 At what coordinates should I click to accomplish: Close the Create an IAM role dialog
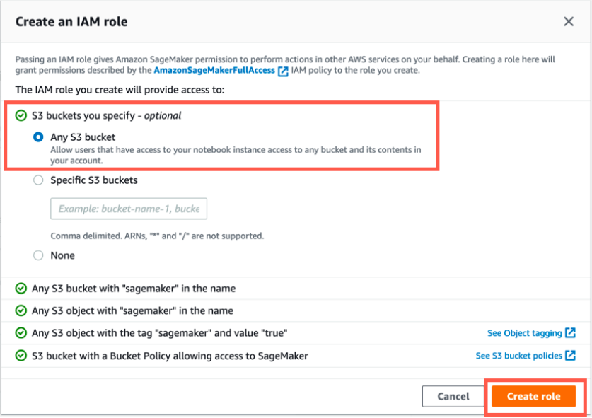[x=569, y=22]
